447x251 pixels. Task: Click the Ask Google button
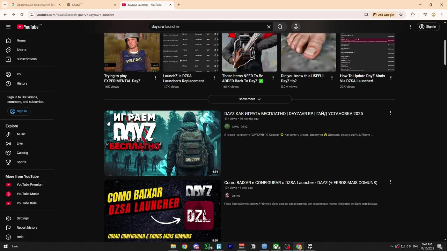[x=383, y=15]
